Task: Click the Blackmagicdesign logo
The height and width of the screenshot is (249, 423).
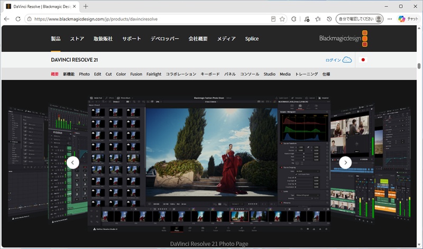Action: coord(343,38)
